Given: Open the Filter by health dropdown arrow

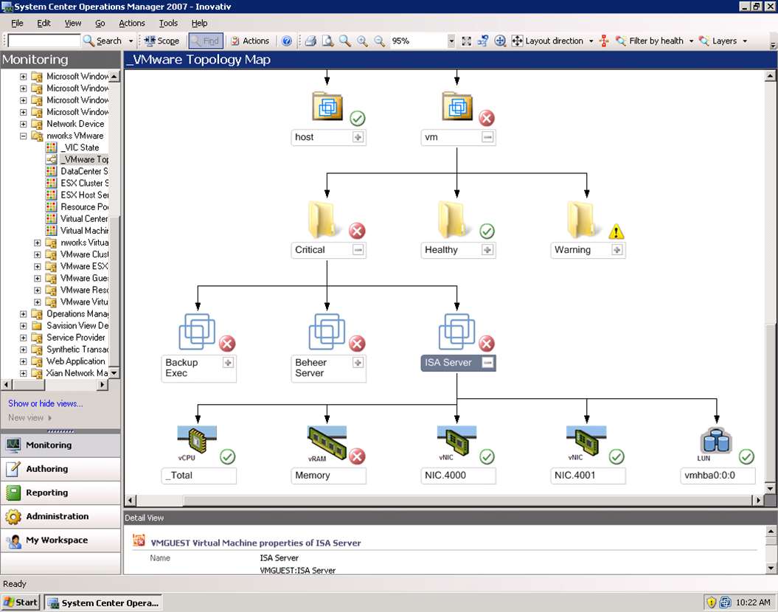Looking at the screenshot, I should click(x=691, y=41).
